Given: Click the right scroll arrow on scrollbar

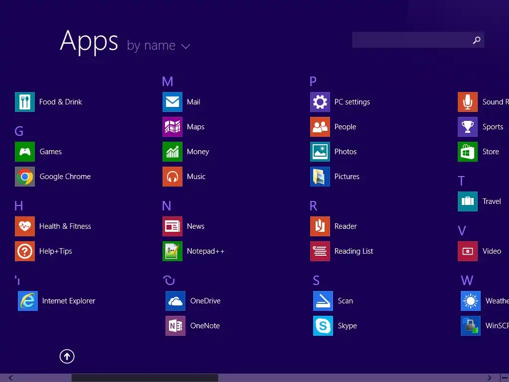Looking at the screenshot, I should pos(490,378).
